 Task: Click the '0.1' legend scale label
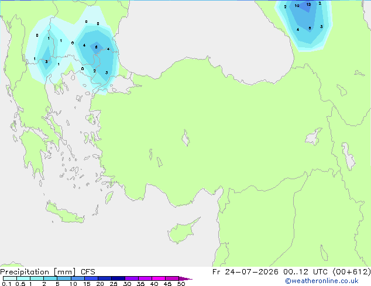click(6, 284)
